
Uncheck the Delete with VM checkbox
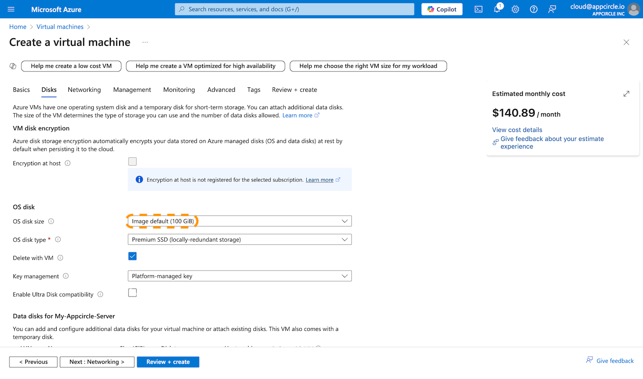133,256
